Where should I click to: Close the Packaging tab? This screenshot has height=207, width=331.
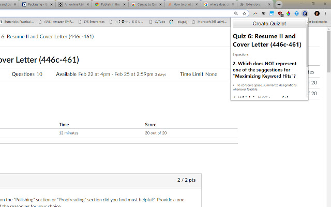(x=51, y=5)
